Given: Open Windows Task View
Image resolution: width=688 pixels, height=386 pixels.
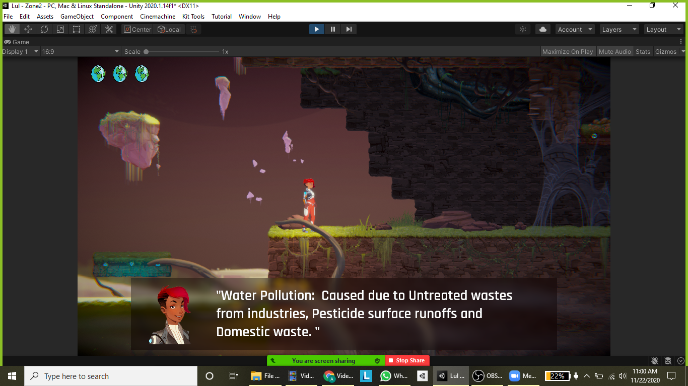Looking at the screenshot, I should click(233, 376).
